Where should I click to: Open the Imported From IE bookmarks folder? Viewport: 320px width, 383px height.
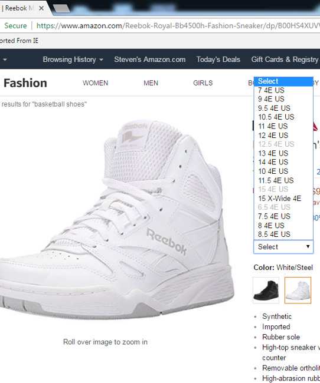(19, 41)
